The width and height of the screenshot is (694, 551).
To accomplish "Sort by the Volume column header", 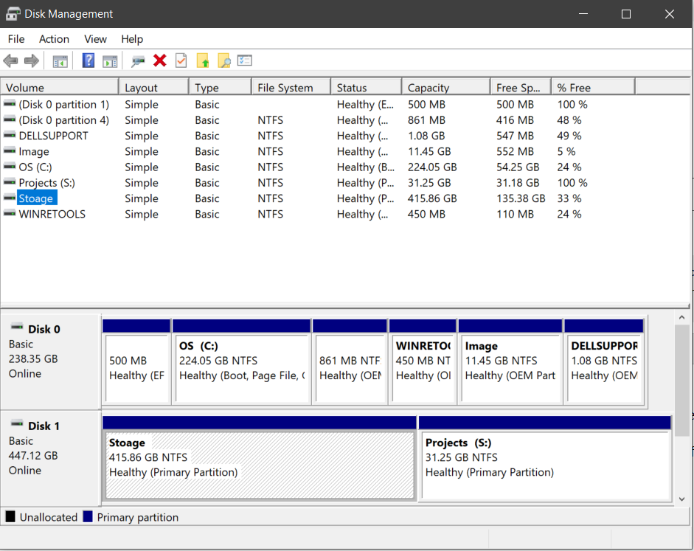I will pos(60,88).
